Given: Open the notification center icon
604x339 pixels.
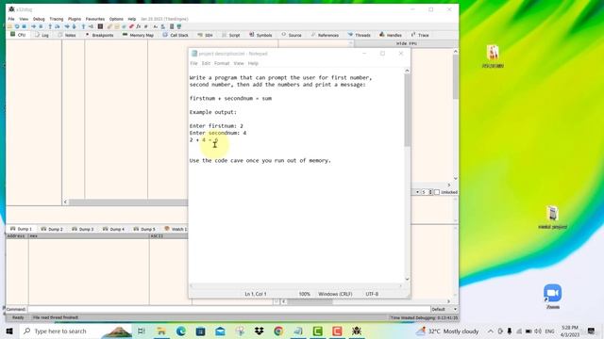Looking at the screenshot, I should pos(591,331).
